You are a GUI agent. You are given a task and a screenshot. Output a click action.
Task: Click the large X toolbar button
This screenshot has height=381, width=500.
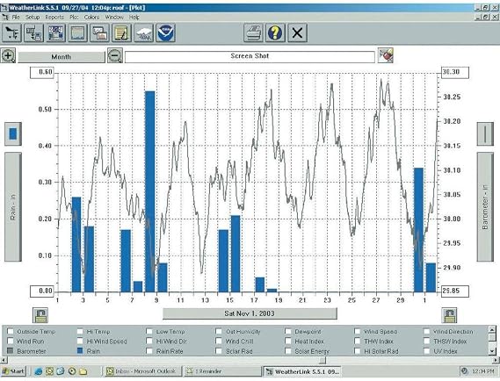(x=298, y=32)
